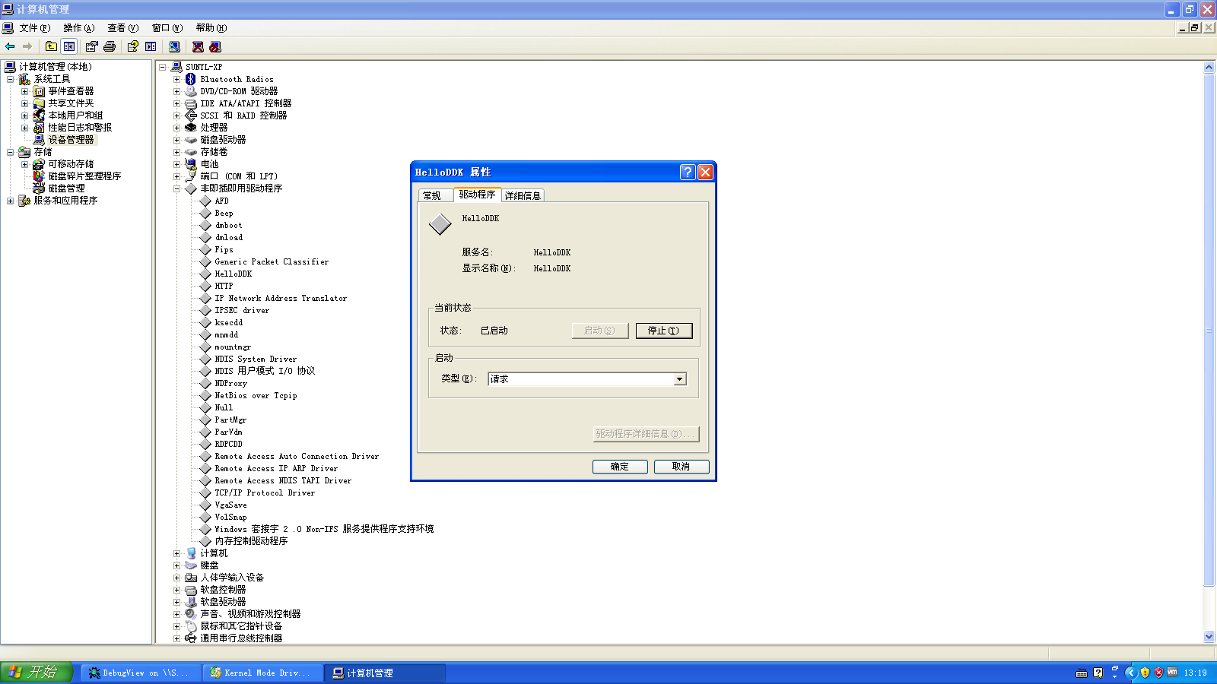Open the Properties toolbar icon
Image resolution: width=1217 pixels, height=684 pixels.
(x=91, y=46)
